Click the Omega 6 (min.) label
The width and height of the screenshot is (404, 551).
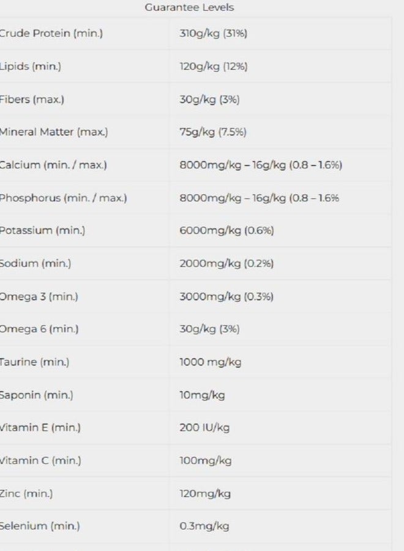pyautogui.click(x=39, y=329)
